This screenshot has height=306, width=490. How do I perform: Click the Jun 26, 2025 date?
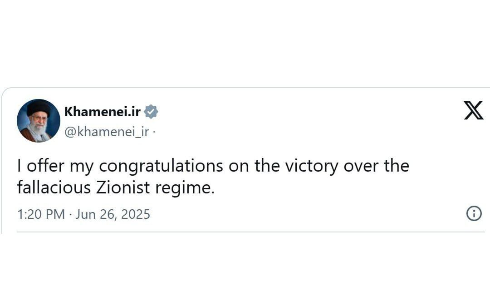point(113,214)
